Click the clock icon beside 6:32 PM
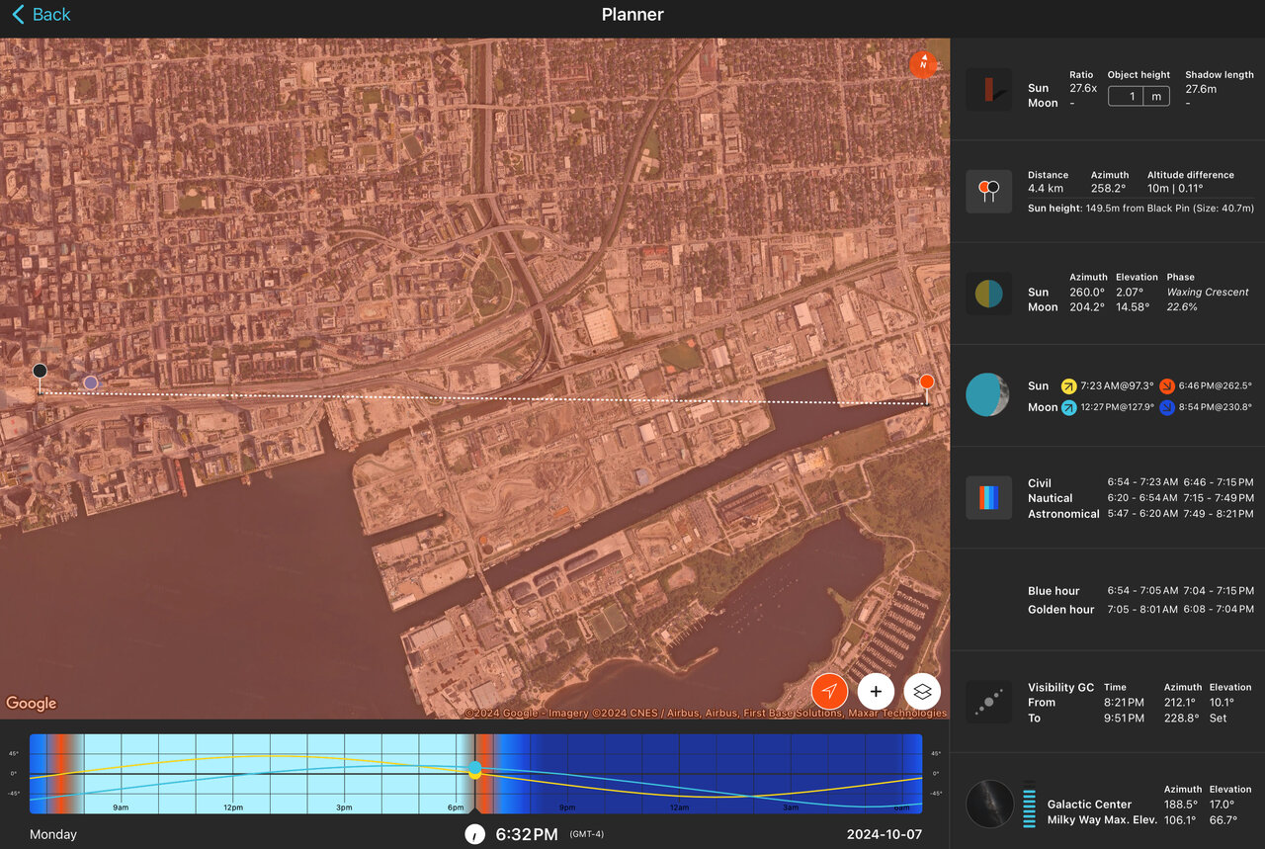Image resolution: width=1265 pixels, height=849 pixels. coord(475,834)
